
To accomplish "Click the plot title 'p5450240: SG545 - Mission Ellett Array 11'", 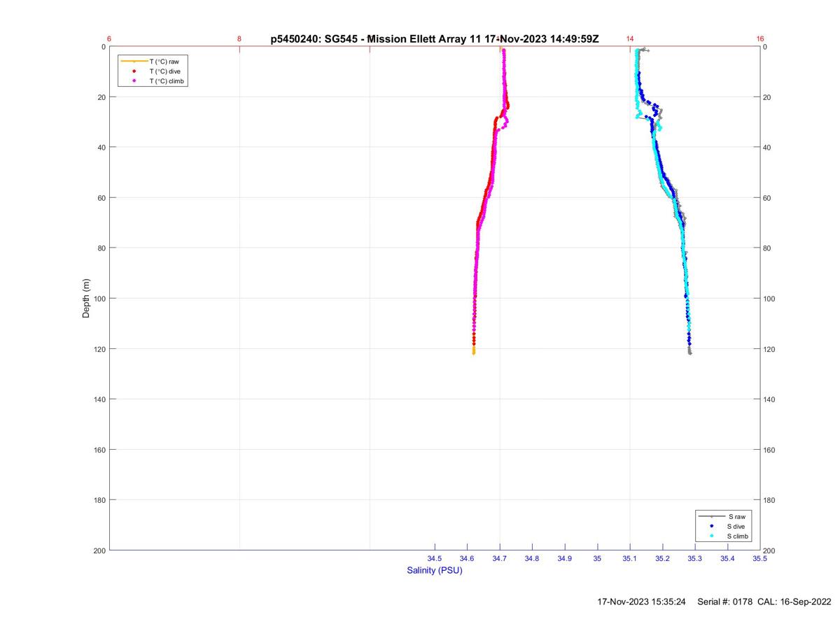I will [x=375, y=39].
